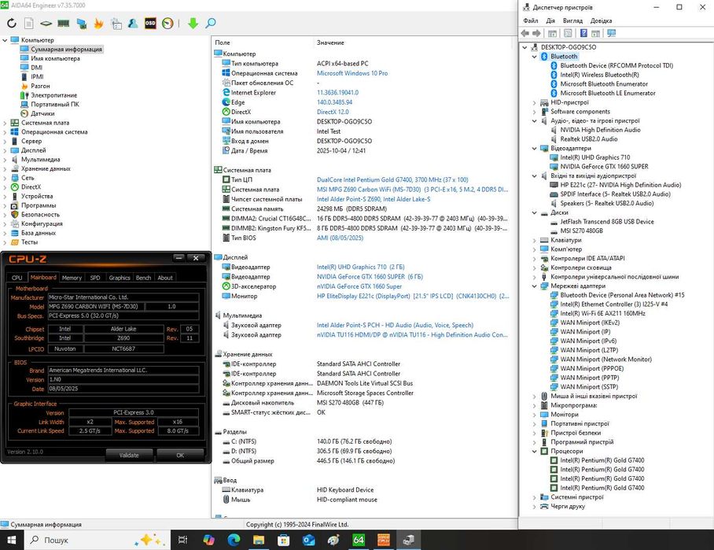This screenshot has width=714, height=550.
Task: Collapse the Bluetooth device category
Action: click(x=535, y=57)
